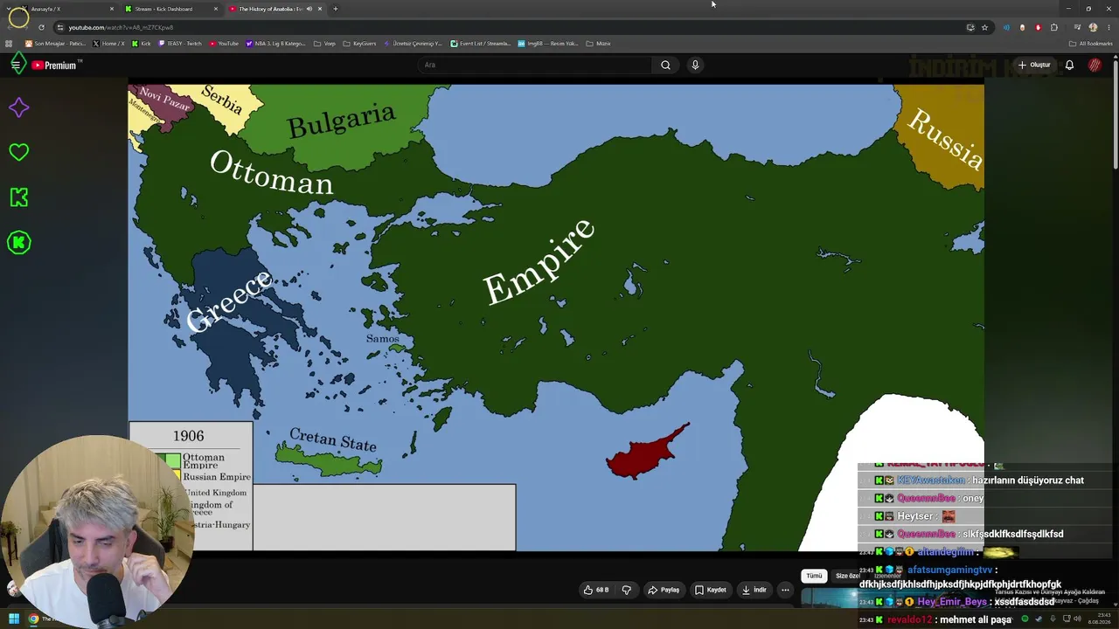Open the YouTube bookmark
This screenshot has height=629, width=1119.
224,44
